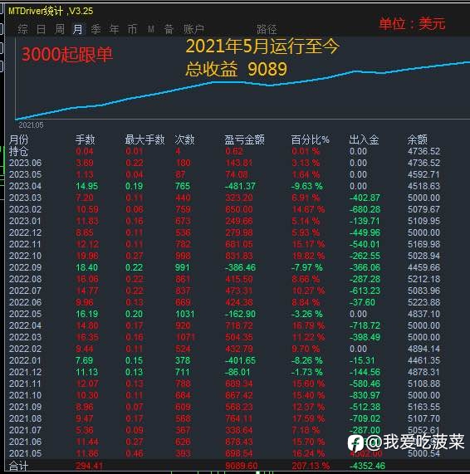
Task: Click the 月份 column header
Action: [x=19, y=139]
